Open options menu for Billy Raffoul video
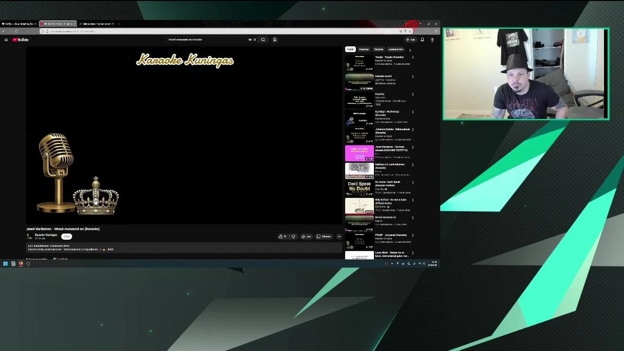624x351 pixels. click(412, 200)
